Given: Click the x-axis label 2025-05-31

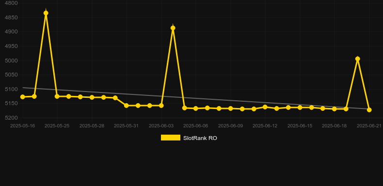Looking at the screenshot, I should (x=127, y=126).
